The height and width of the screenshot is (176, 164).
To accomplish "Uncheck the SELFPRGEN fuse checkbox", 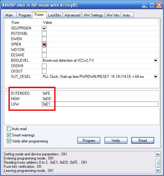I will 44,28.
